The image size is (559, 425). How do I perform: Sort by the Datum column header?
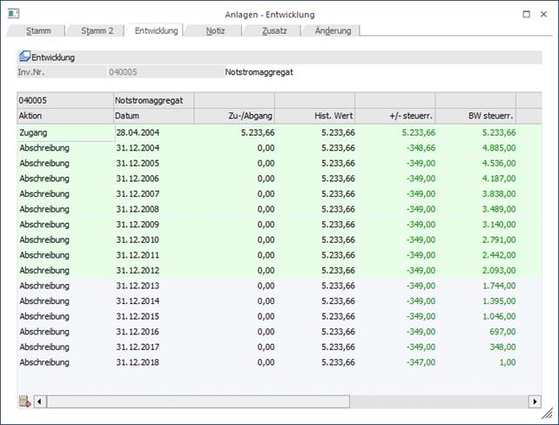point(153,116)
